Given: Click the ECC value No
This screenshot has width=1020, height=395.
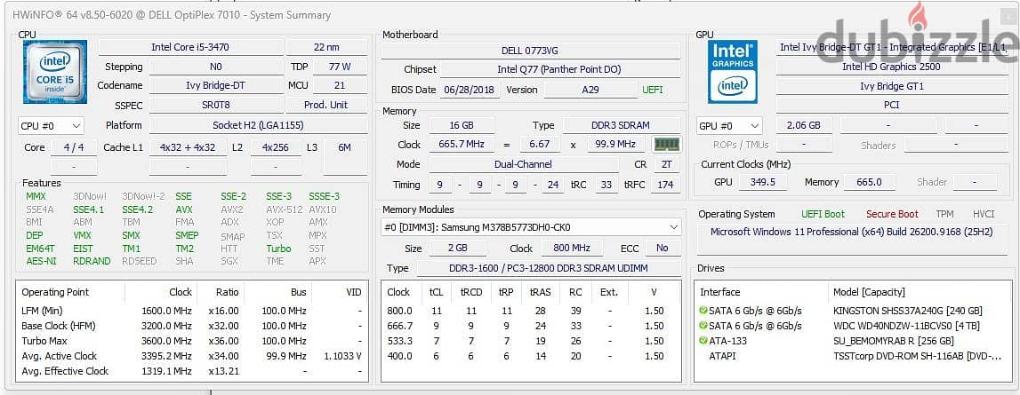Looking at the screenshot, I should (663, 249).
